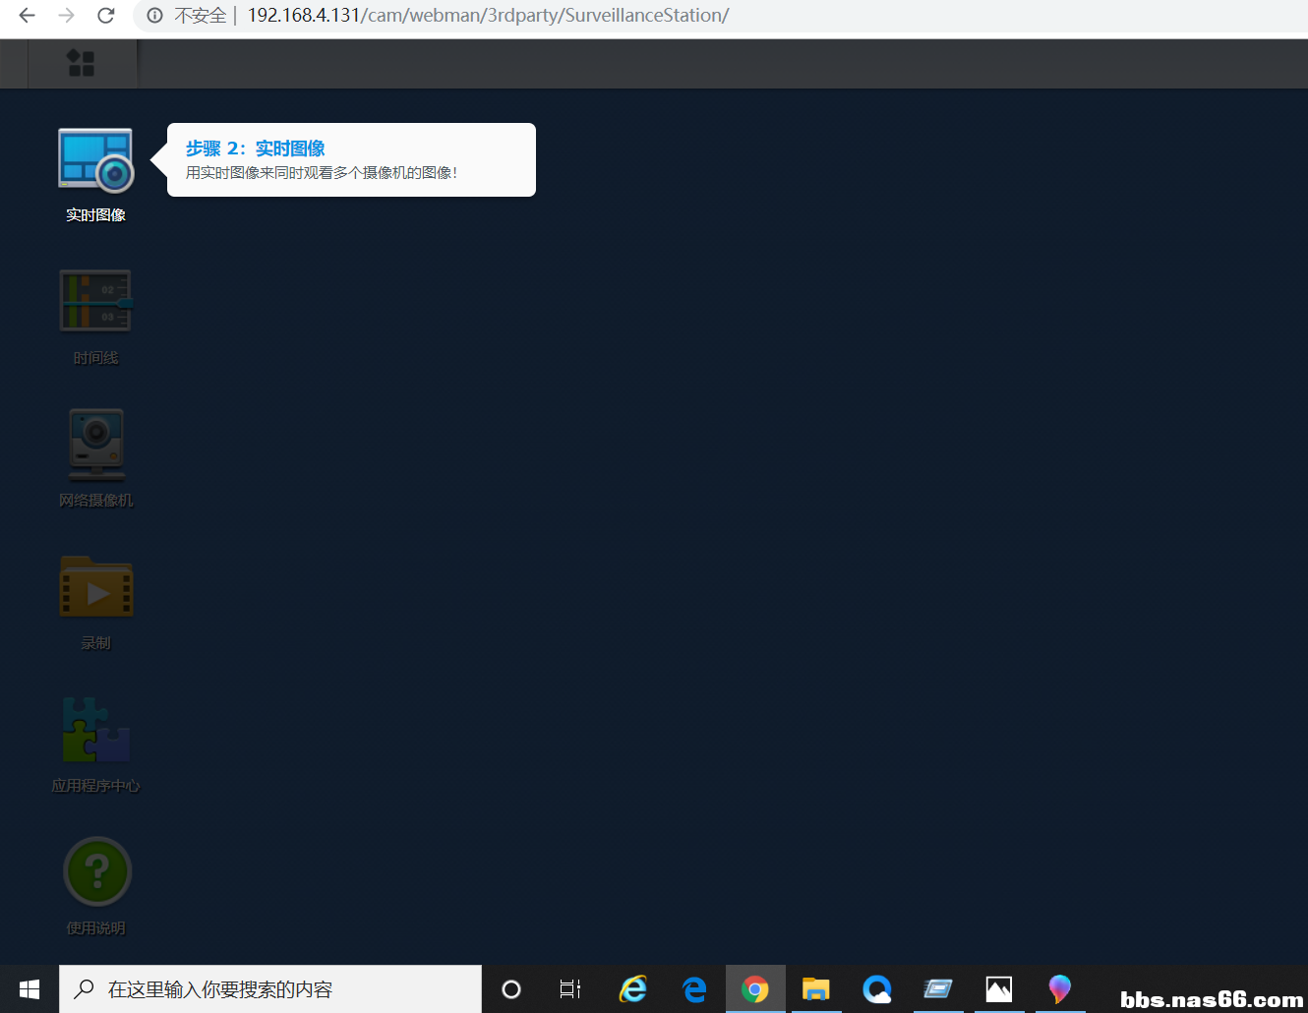
Task: Open the Windows Start menu
Action: pyautogui.click(x=30, y=989)
